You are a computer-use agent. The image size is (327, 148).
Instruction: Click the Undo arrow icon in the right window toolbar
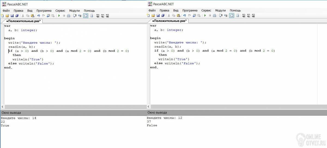(x=184, y=16)
